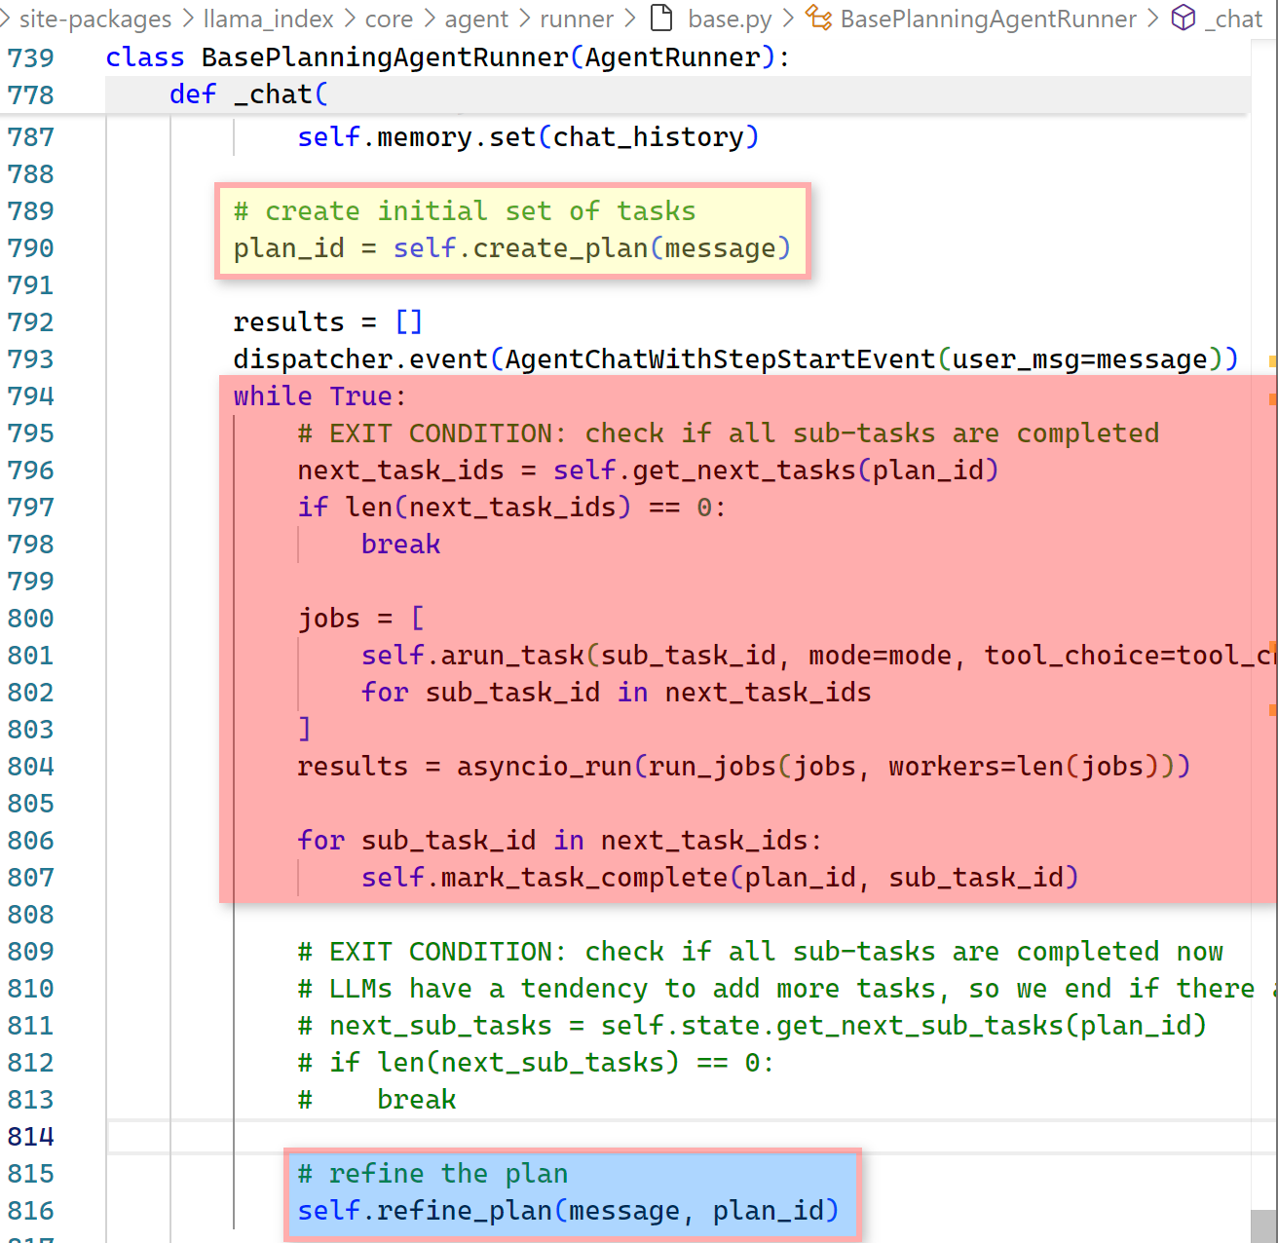The width and height of the screenshot is (1278, 1243).
Task: Open the llama_index breadcrumb segment
Action: tap(268, 19)
